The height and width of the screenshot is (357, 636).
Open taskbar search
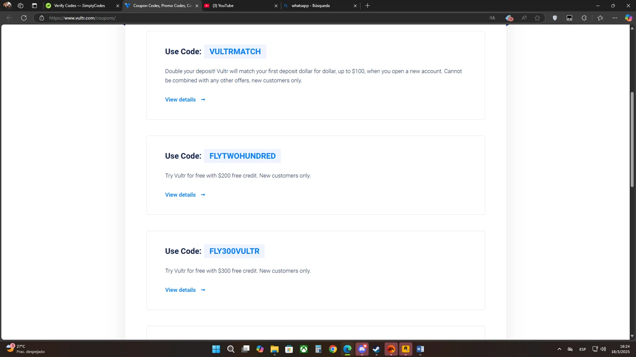point(231,349)
